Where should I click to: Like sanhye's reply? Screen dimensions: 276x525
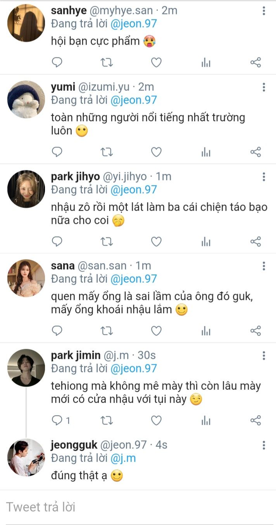(156, 62)
